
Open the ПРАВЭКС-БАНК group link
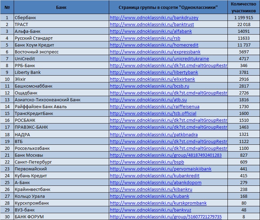(x=168, y=127)
